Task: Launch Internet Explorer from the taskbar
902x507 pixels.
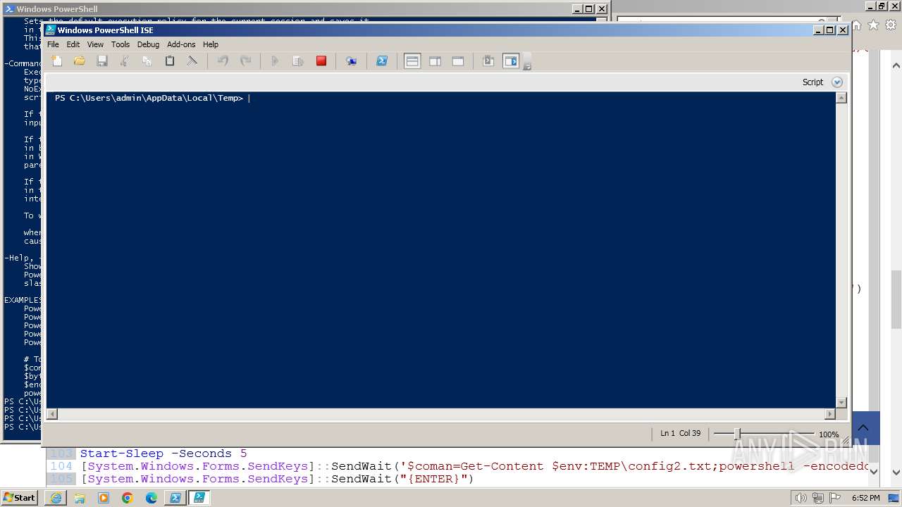Action: (56, 498)
